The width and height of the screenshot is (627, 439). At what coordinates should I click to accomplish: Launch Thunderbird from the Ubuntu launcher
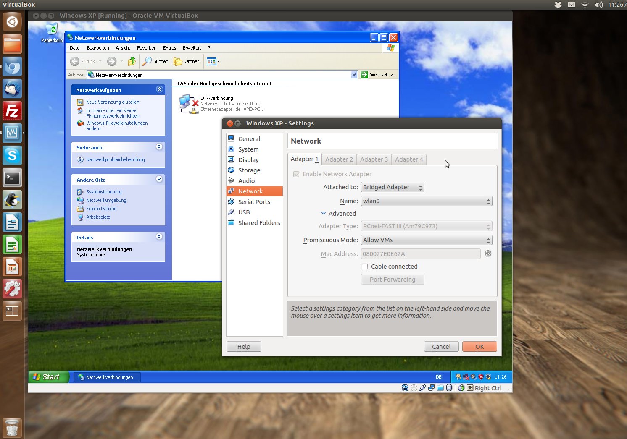(x=12, y=89)
